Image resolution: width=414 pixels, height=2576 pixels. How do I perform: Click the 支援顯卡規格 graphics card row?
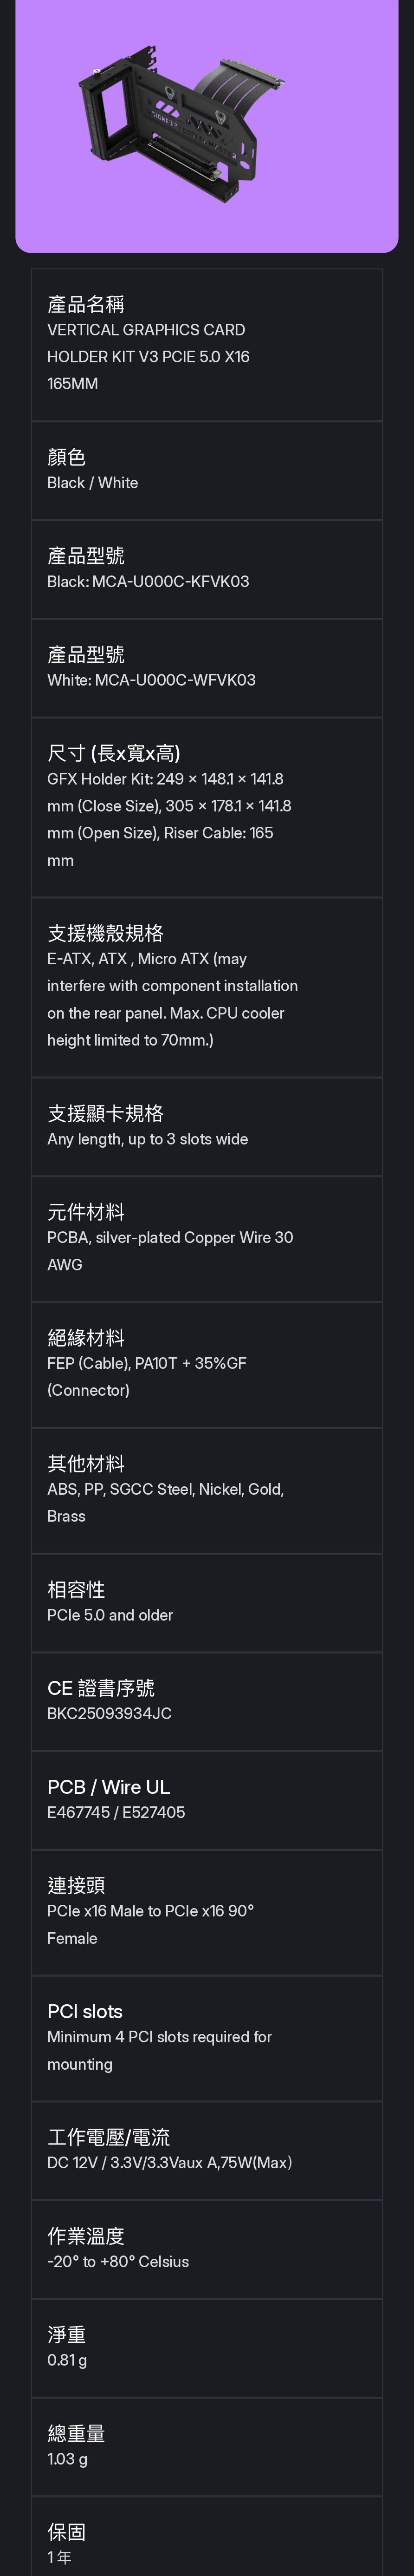pyautogui.click(x=206, y=1126)
